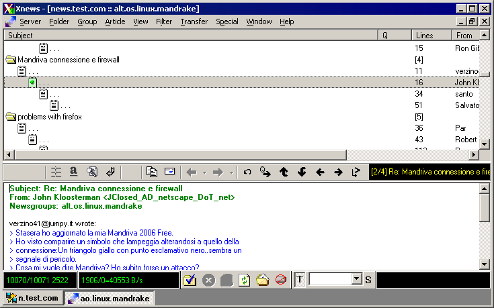Click the underlined letter 'a' toolbar icon
This screenshot has height=308, width=494.
(73, 172)
